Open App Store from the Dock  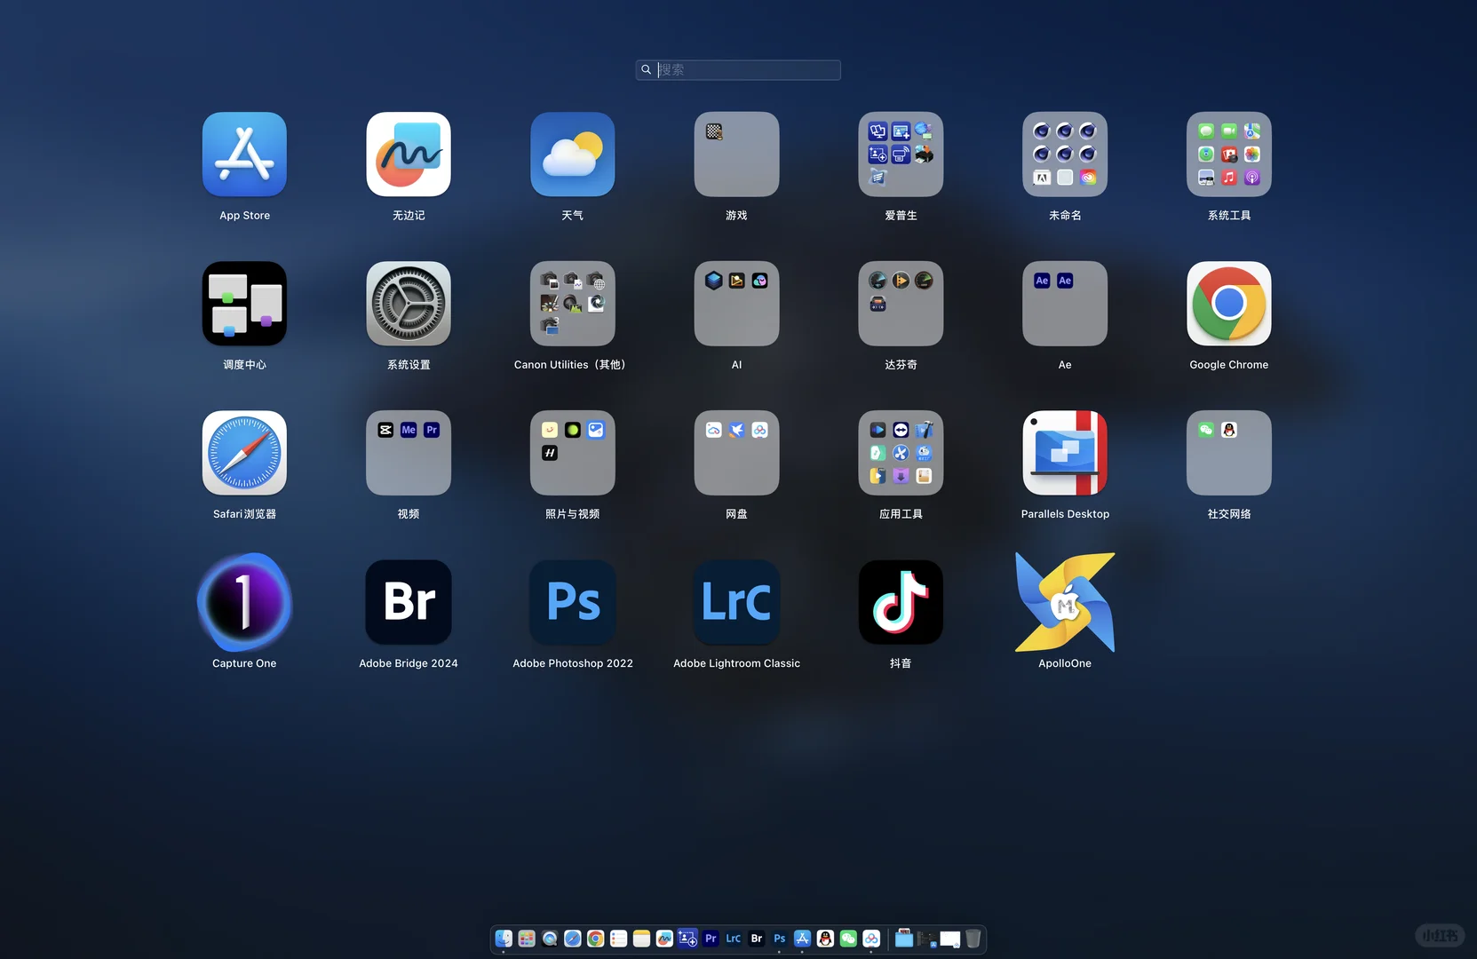(803, 939)
